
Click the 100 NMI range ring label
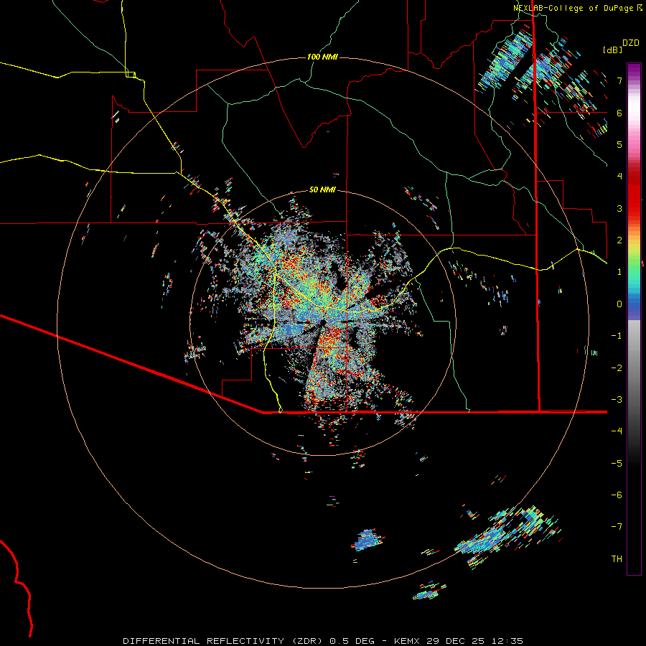(x=322, y=57)
